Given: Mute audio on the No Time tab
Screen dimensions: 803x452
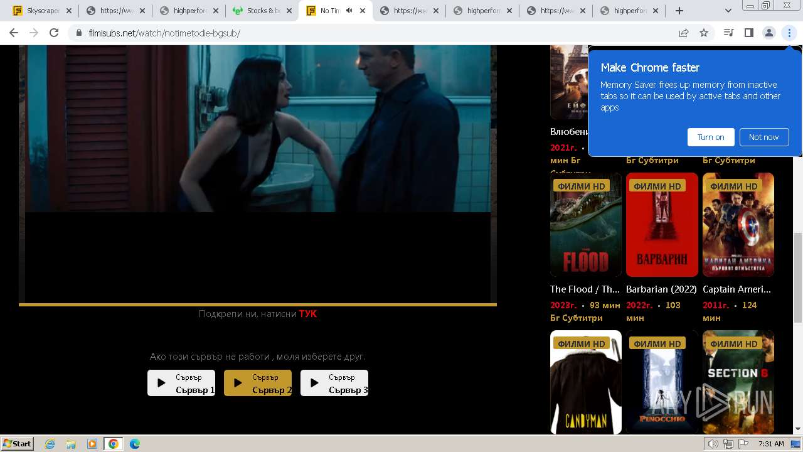Looking at the screenshot, I should (x=349, y=11).
